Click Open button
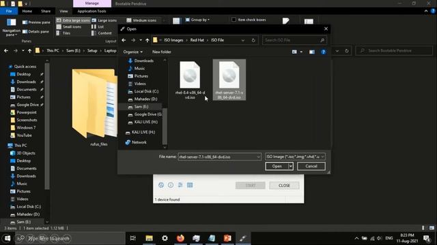437x245 pixels. 277,166
